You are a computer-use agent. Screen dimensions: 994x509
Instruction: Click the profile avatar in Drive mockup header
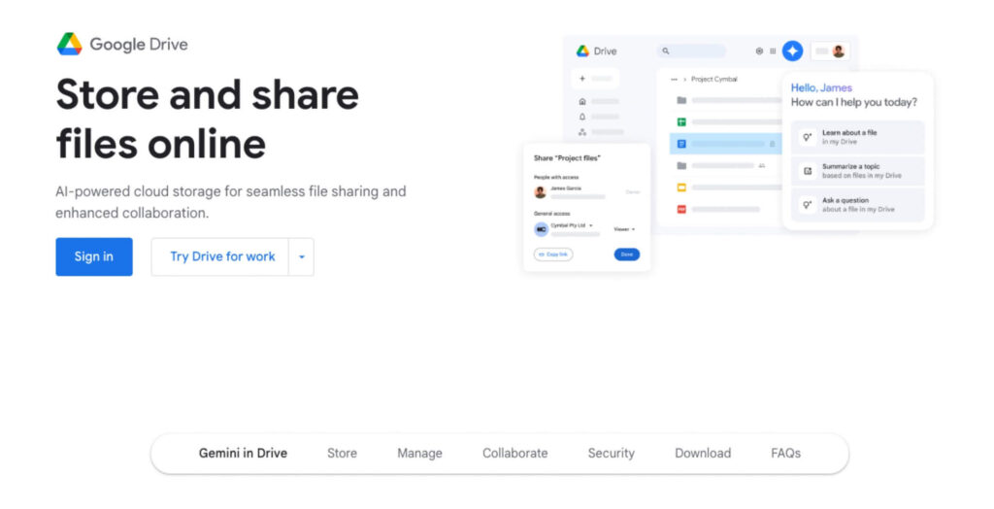tap(838, 51)
